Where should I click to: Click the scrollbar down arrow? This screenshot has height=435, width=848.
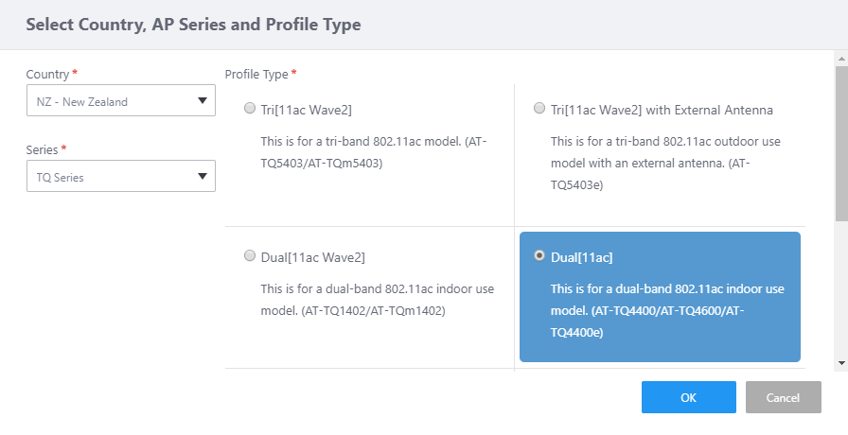840,362
